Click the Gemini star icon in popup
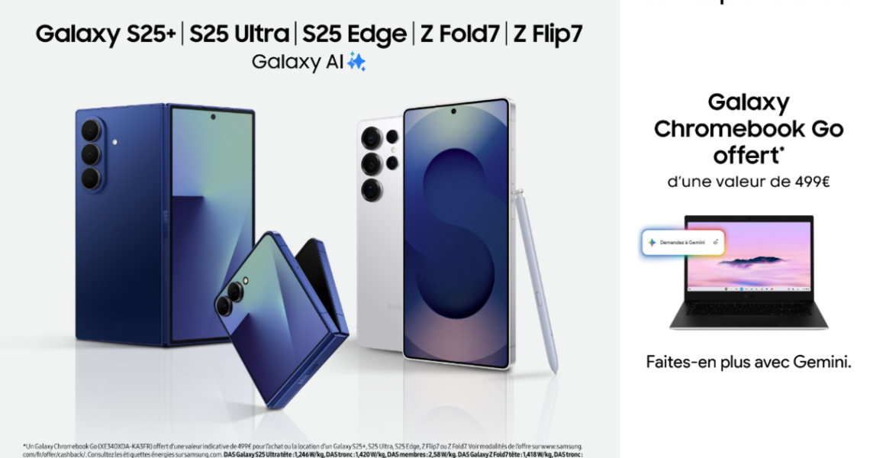 [x=652, y=243]
